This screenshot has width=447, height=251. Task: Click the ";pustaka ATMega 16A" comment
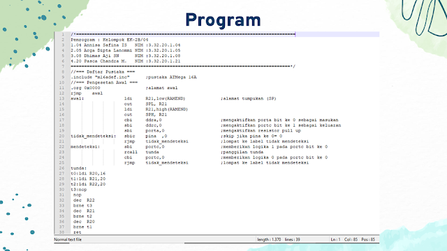pyautogui.click(x=171, y=77)
